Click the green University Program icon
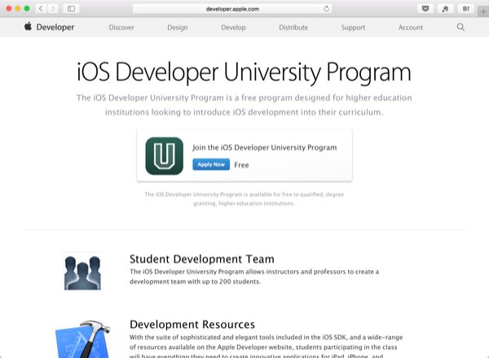489x358 pixels. pos(164,155)
